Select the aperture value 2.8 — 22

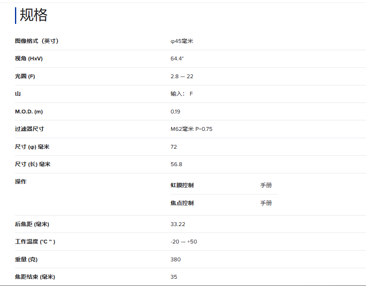[x=182, y=76]
